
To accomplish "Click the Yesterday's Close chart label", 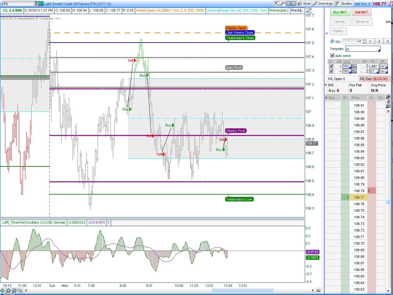I will (240, 38).
